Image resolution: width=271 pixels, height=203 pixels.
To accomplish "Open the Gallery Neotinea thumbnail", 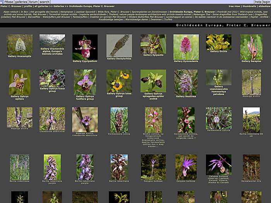I will tap(186, 82).
